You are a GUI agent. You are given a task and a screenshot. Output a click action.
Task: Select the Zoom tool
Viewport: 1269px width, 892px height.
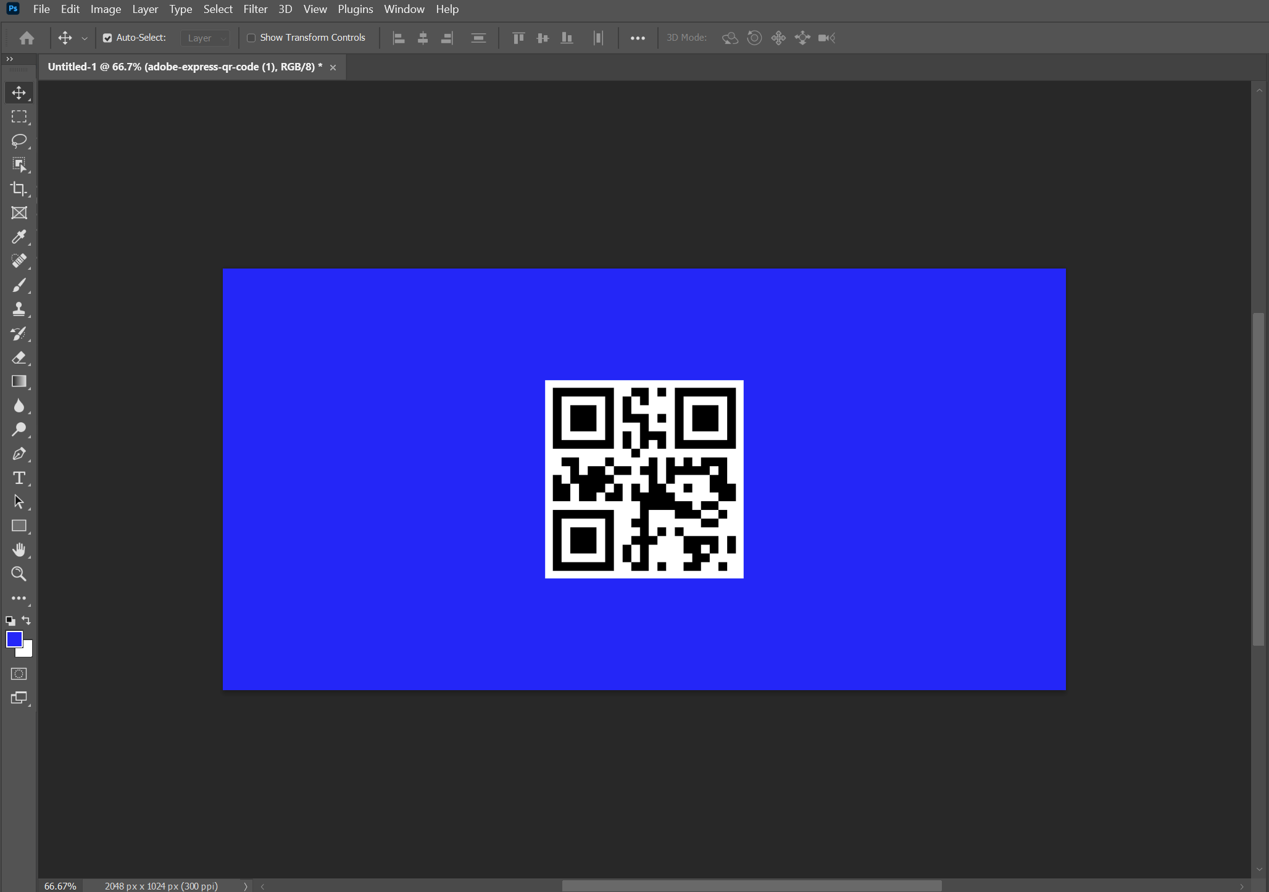click(x=19, y=574)
